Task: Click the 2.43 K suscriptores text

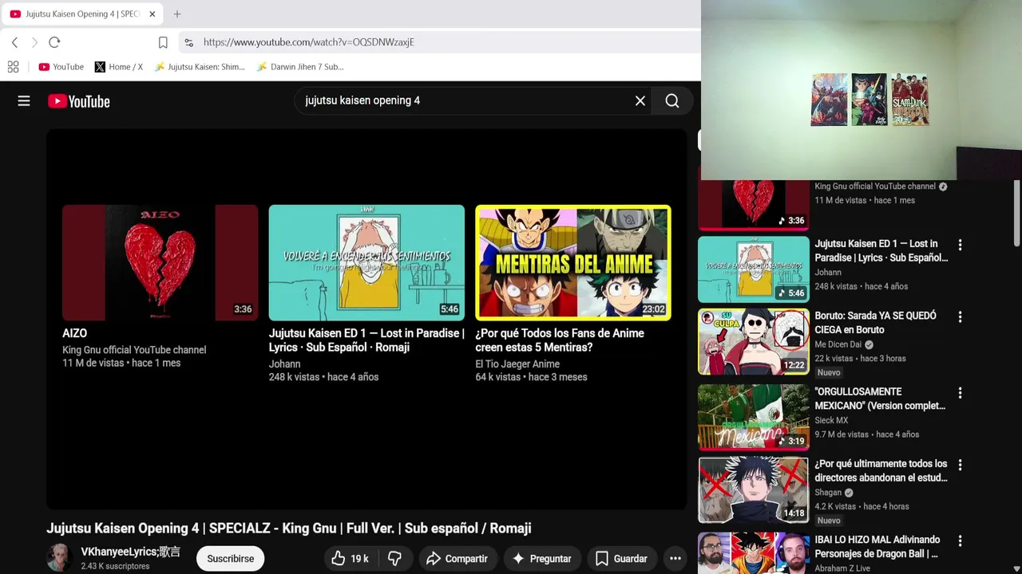Action: point(115,566)
